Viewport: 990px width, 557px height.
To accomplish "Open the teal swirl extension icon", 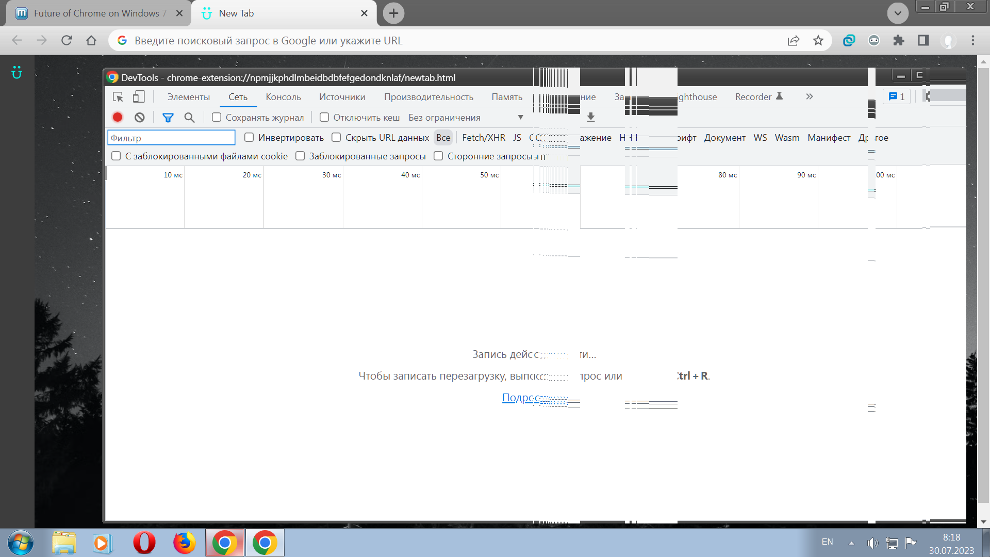I will pos(849,40).
